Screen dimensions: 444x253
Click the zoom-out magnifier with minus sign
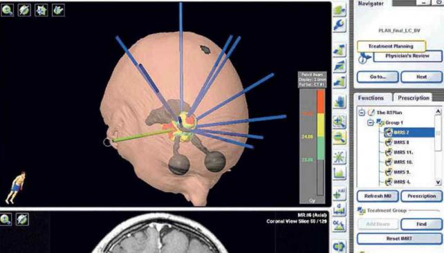(x=340, y=138)
